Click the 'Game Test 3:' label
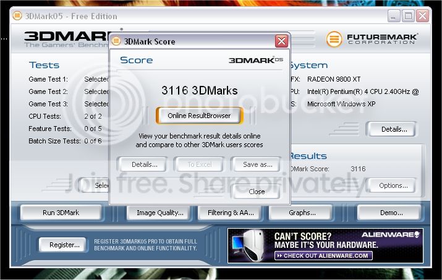 point(48,104)
